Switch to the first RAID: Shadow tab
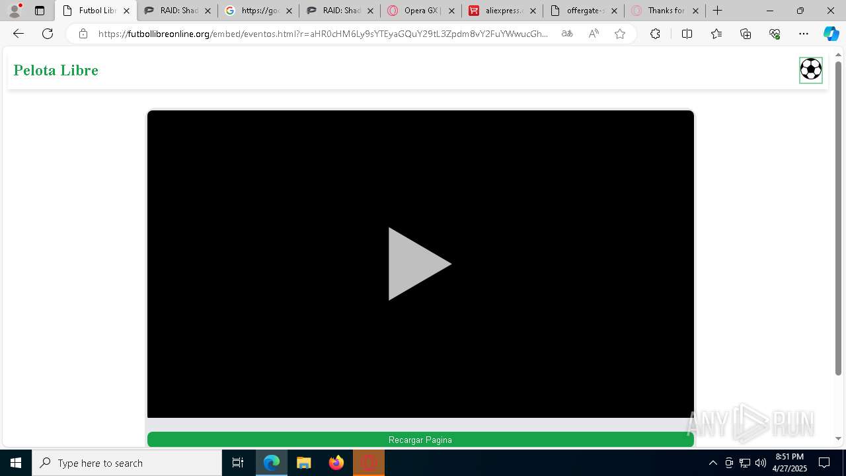846x476 pixels. [178, 11]
